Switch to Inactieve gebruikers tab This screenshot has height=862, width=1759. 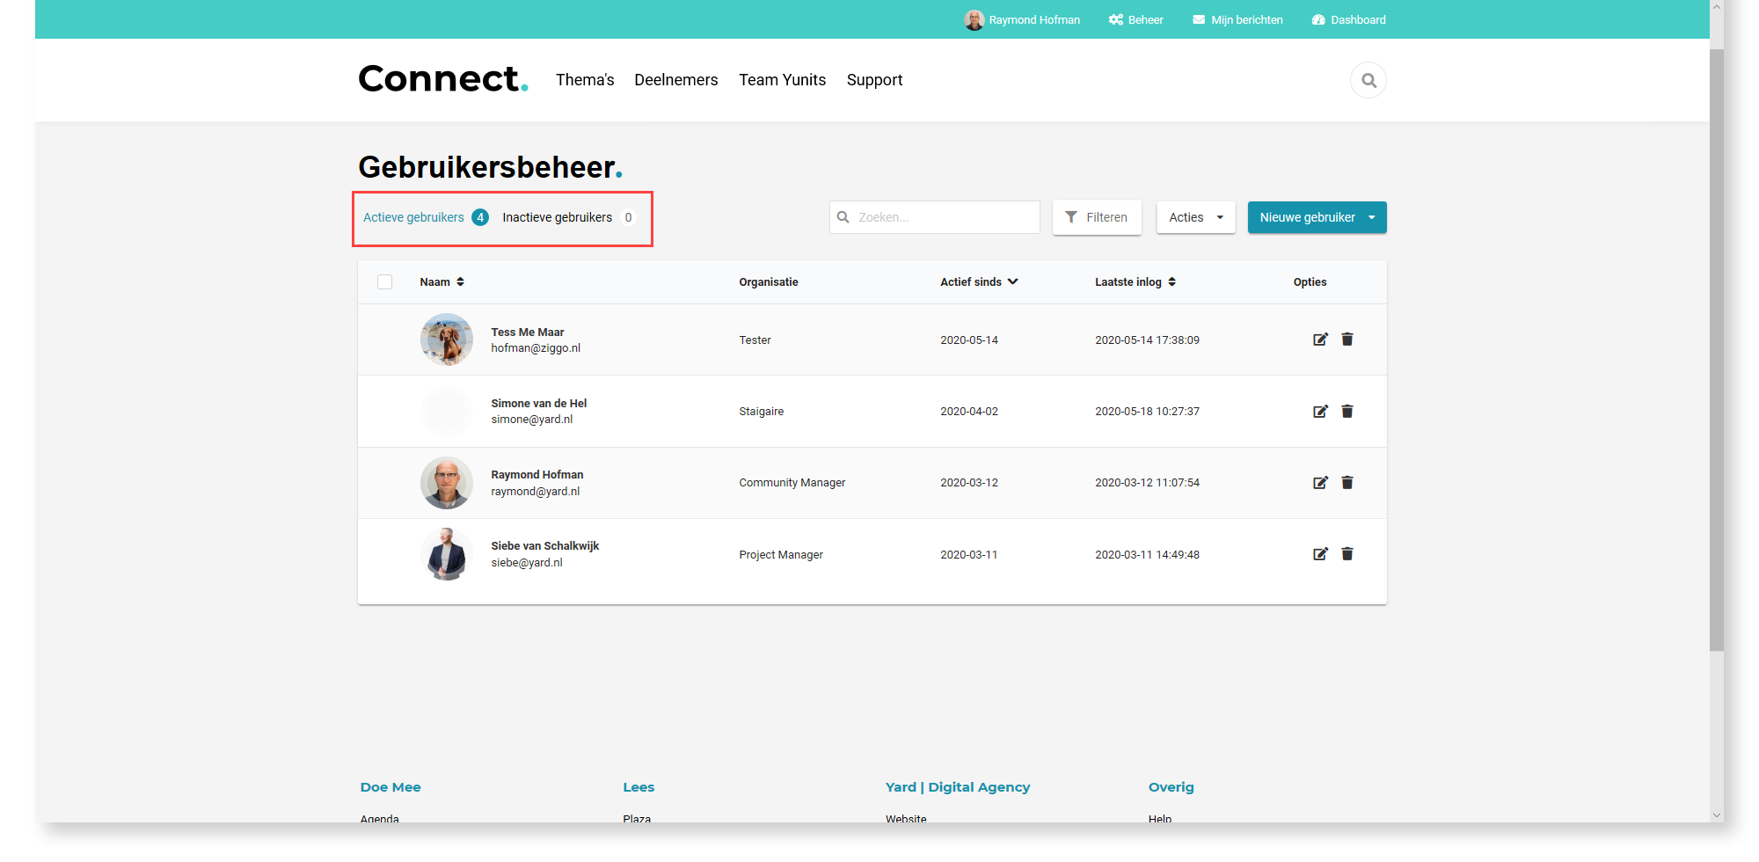pyautogui.click(x=568, y=217)
